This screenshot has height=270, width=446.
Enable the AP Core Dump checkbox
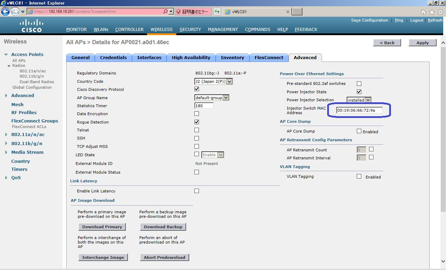(359, 131)
